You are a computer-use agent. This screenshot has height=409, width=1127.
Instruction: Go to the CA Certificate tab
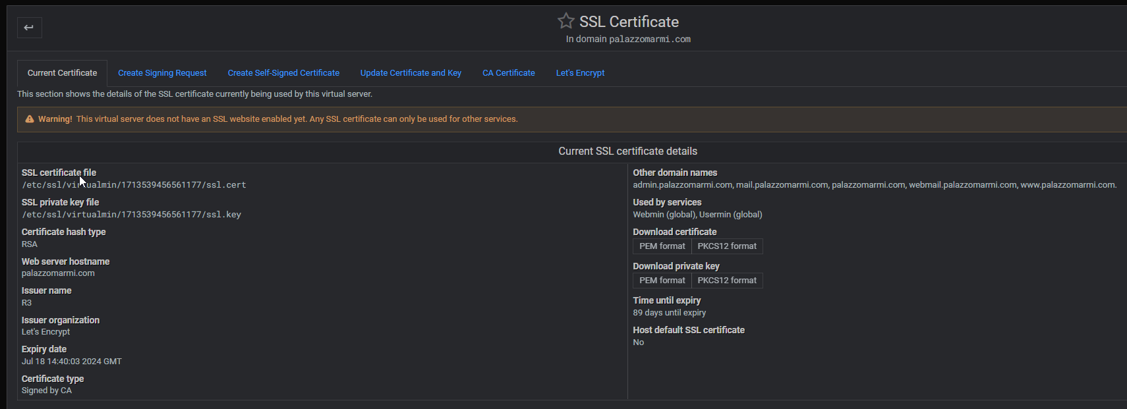coord(509,73)
